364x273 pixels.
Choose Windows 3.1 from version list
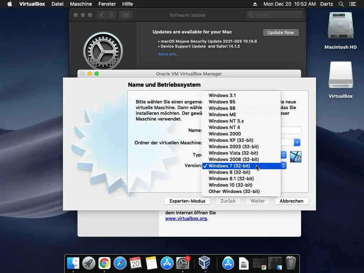tap(241, 95)
